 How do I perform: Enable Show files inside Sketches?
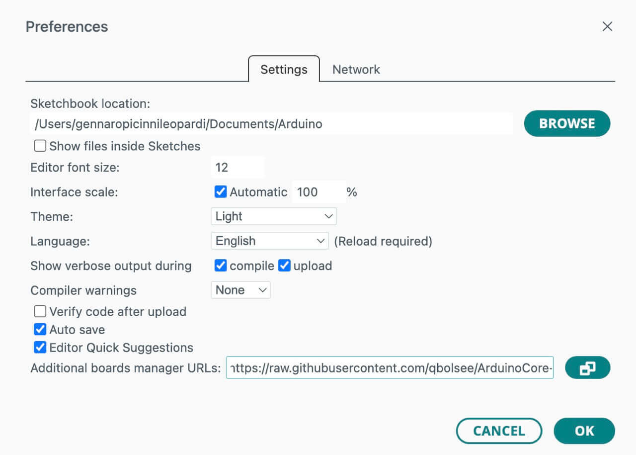(x=40, y=145)
